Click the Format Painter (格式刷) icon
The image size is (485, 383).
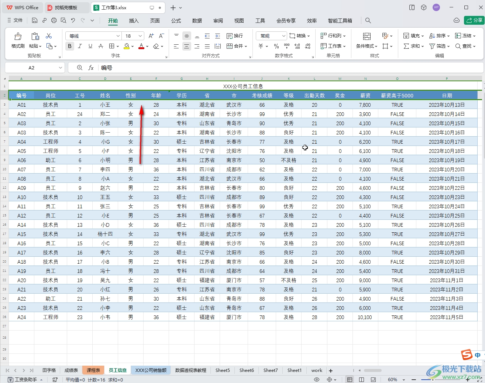click(18, 36)
